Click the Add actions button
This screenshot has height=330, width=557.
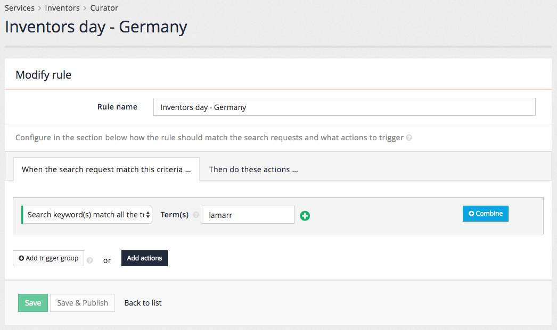coord(144,258)
